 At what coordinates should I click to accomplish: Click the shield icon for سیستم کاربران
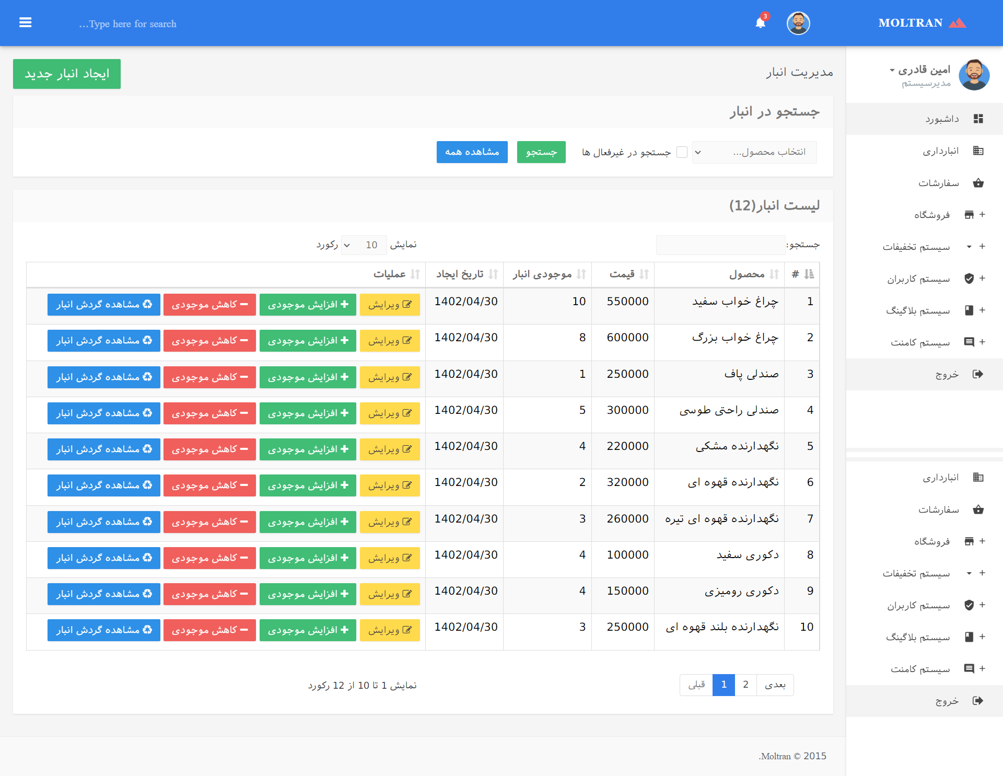pos(969,279)
